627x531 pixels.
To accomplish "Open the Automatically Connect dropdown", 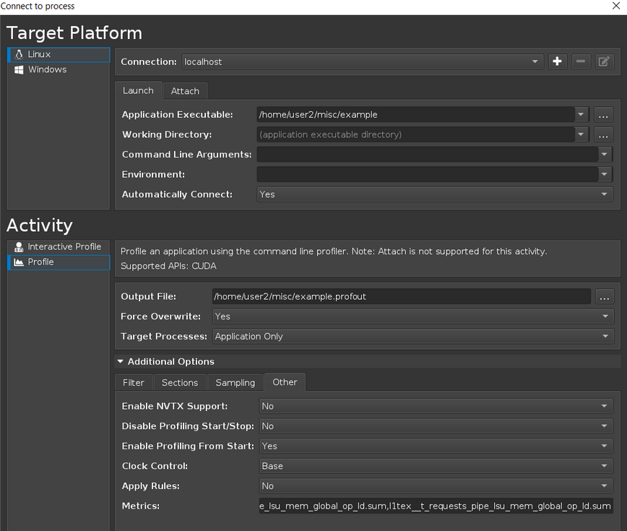I will [435, 194].
